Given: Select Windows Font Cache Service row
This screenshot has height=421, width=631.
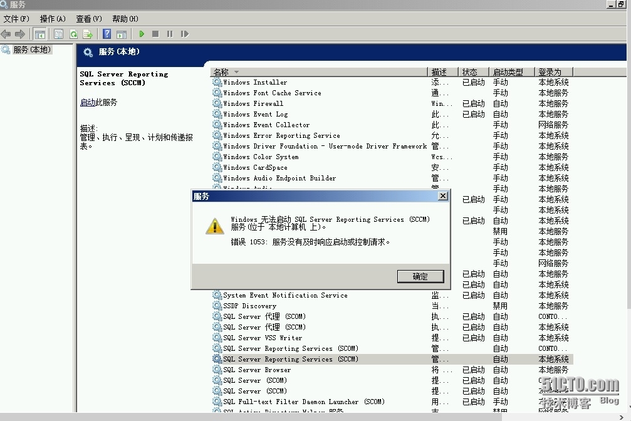Looking at the screenshot, I should (392, 93).
